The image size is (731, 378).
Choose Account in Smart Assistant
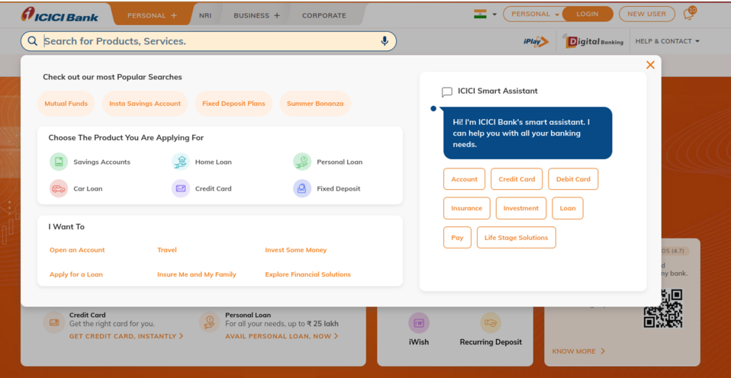[x=465, y=179]
